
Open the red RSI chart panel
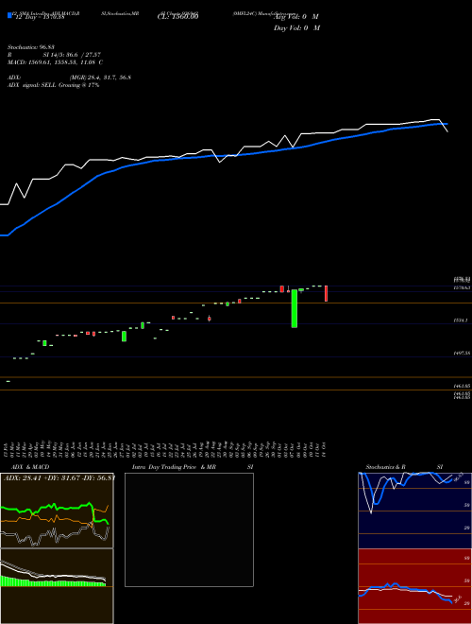tap(414, 586)
